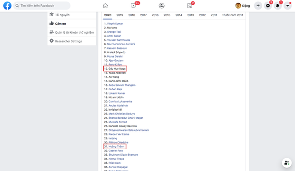Open Preben Ver Eecke link

pyautogui.click(x=119, y=134)
